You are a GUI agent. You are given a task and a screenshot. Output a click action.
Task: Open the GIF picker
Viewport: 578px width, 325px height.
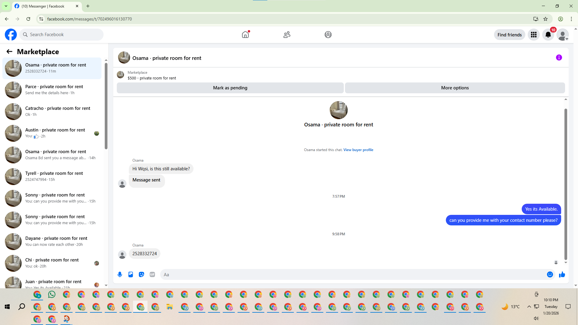(152, 274)
